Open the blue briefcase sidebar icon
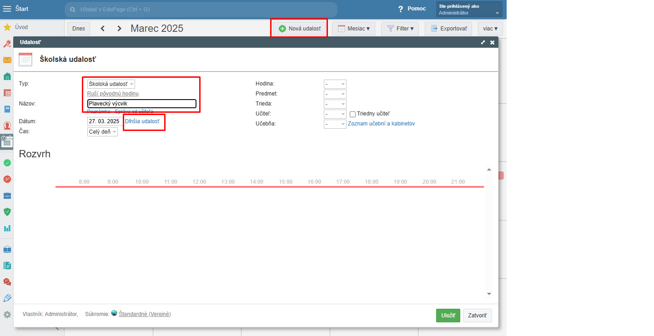654x336 pixels. [x=7, y=196]
